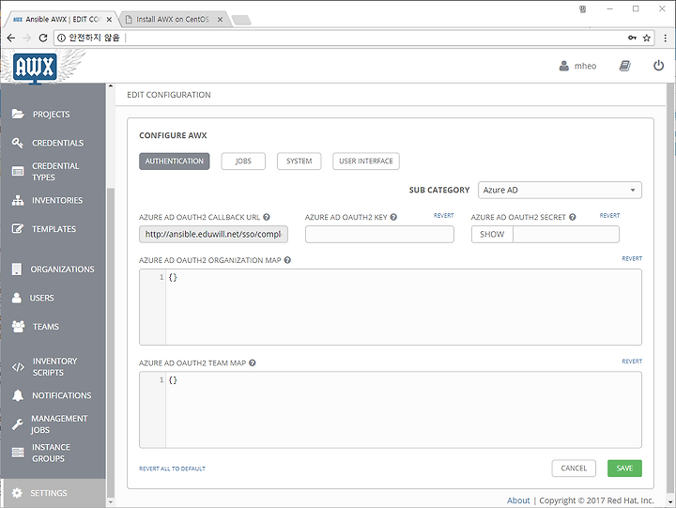The height and width of the screenshot is (508, 676).
Task: Open a new browser tab
Action: 241,20
